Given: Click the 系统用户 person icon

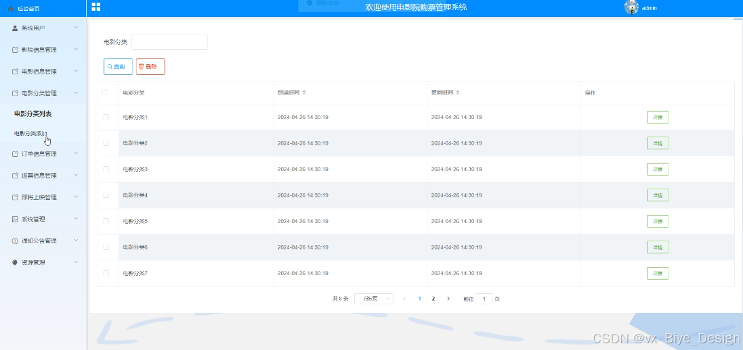Looking at the screenshot, I should coord(15,28).
